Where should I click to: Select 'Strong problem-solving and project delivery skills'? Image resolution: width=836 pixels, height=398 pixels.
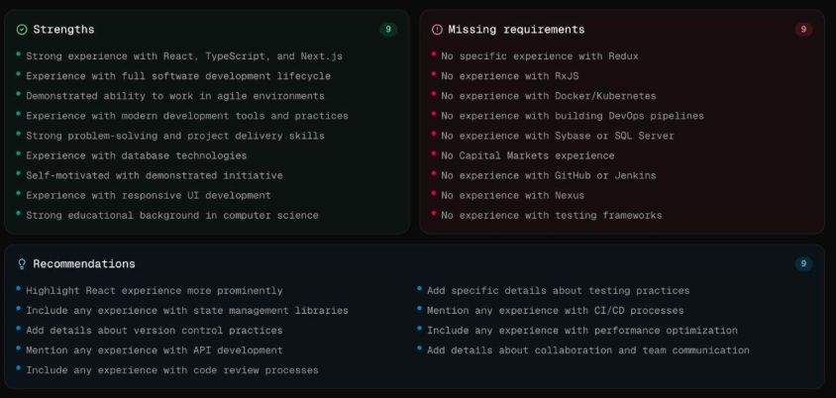click(x=175, y=136)
